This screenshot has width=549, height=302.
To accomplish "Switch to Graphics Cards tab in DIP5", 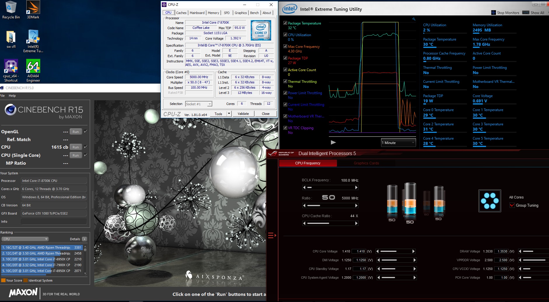I will point(366,163).
